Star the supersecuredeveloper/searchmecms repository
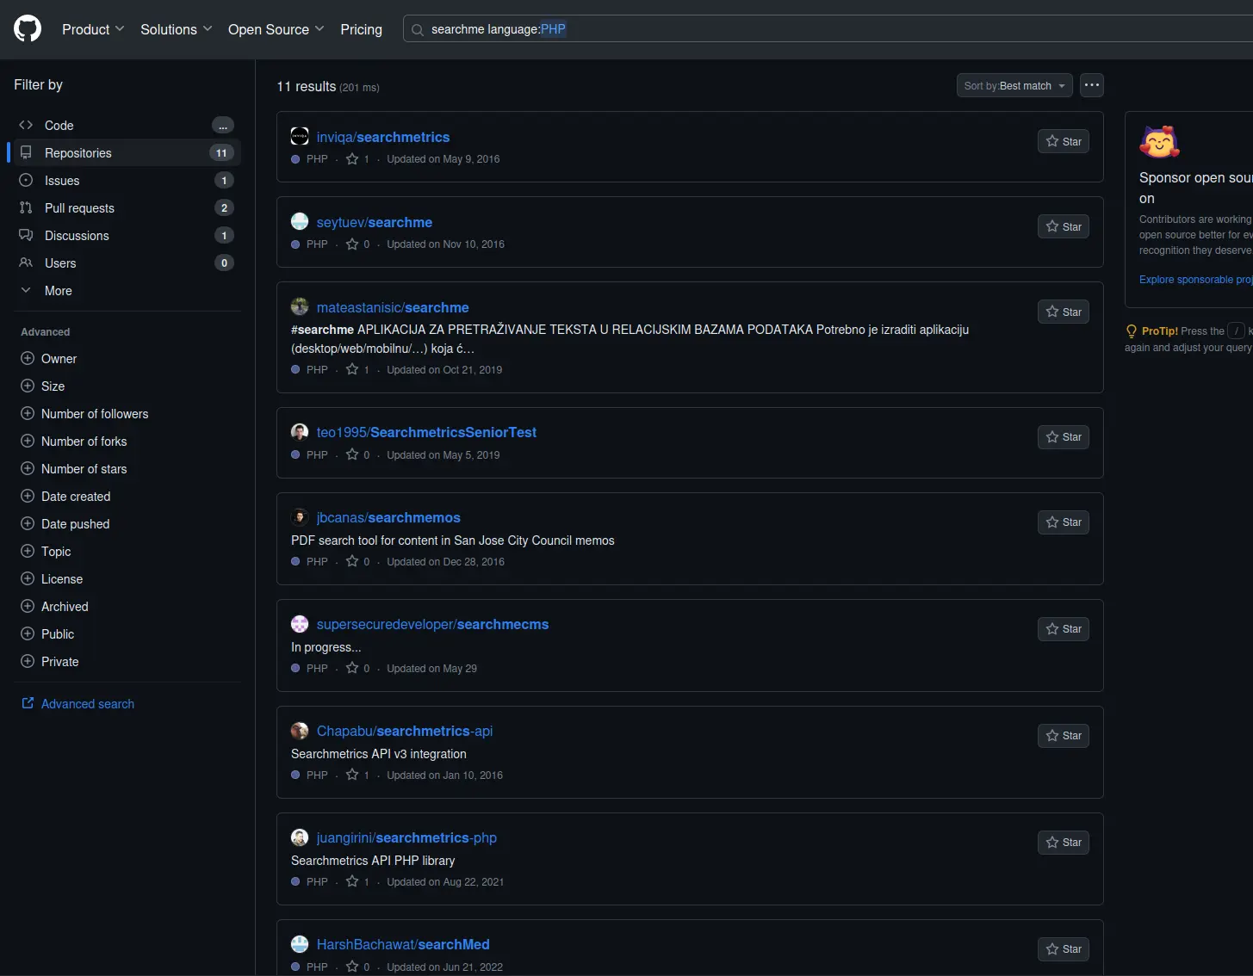This screenshot has width=1253, height=976. click(x=1064, y=628)
